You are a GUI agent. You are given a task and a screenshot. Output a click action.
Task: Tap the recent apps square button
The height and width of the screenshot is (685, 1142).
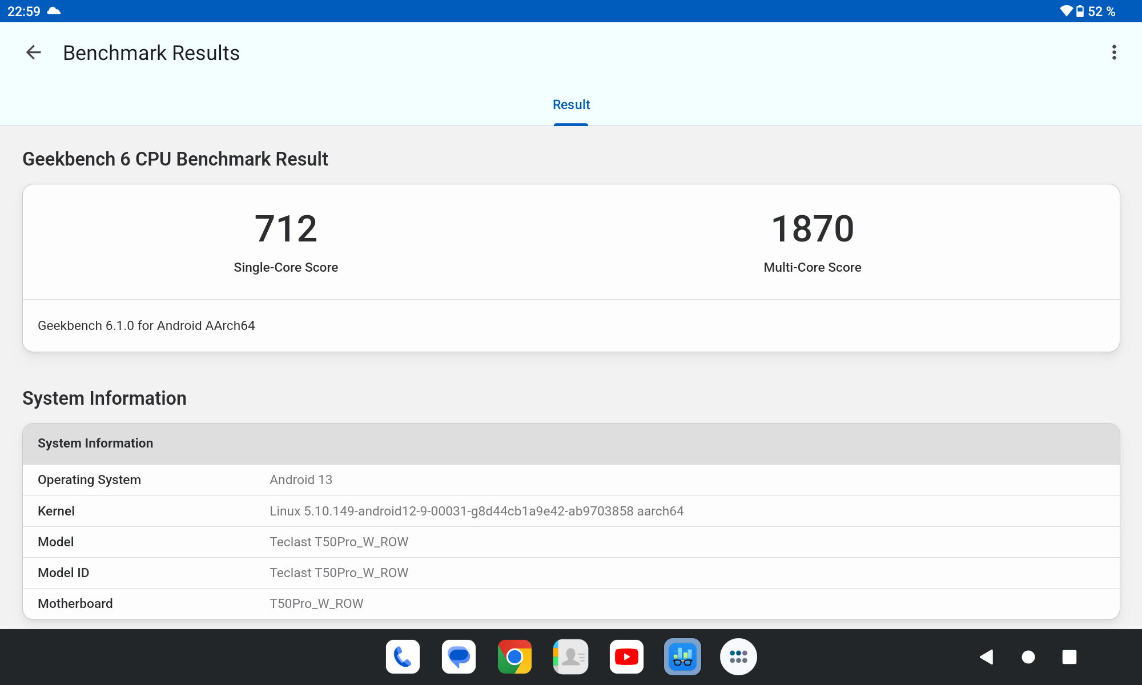click(1069, 657)
